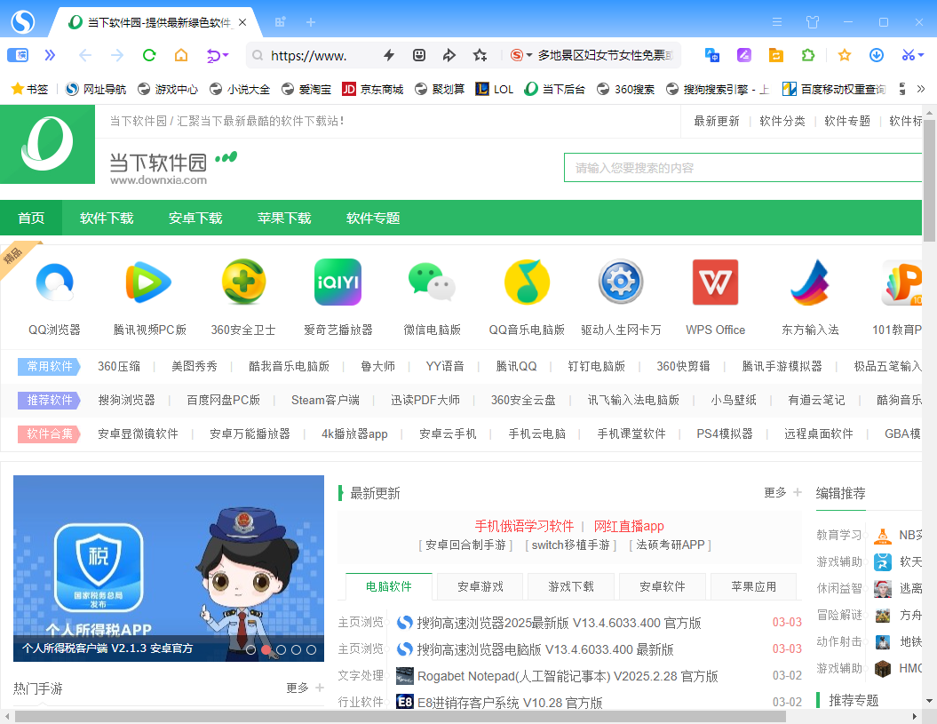The image size is (937, 724).
Task: Open 腾讯视频PC版 app icon
Action: pos(149,282)
